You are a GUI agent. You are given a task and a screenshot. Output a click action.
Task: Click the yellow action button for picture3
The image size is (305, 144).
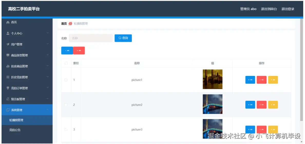click(273, 129)
